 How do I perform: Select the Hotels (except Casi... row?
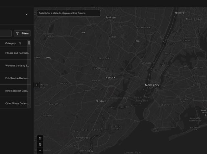tap(15, 91)
